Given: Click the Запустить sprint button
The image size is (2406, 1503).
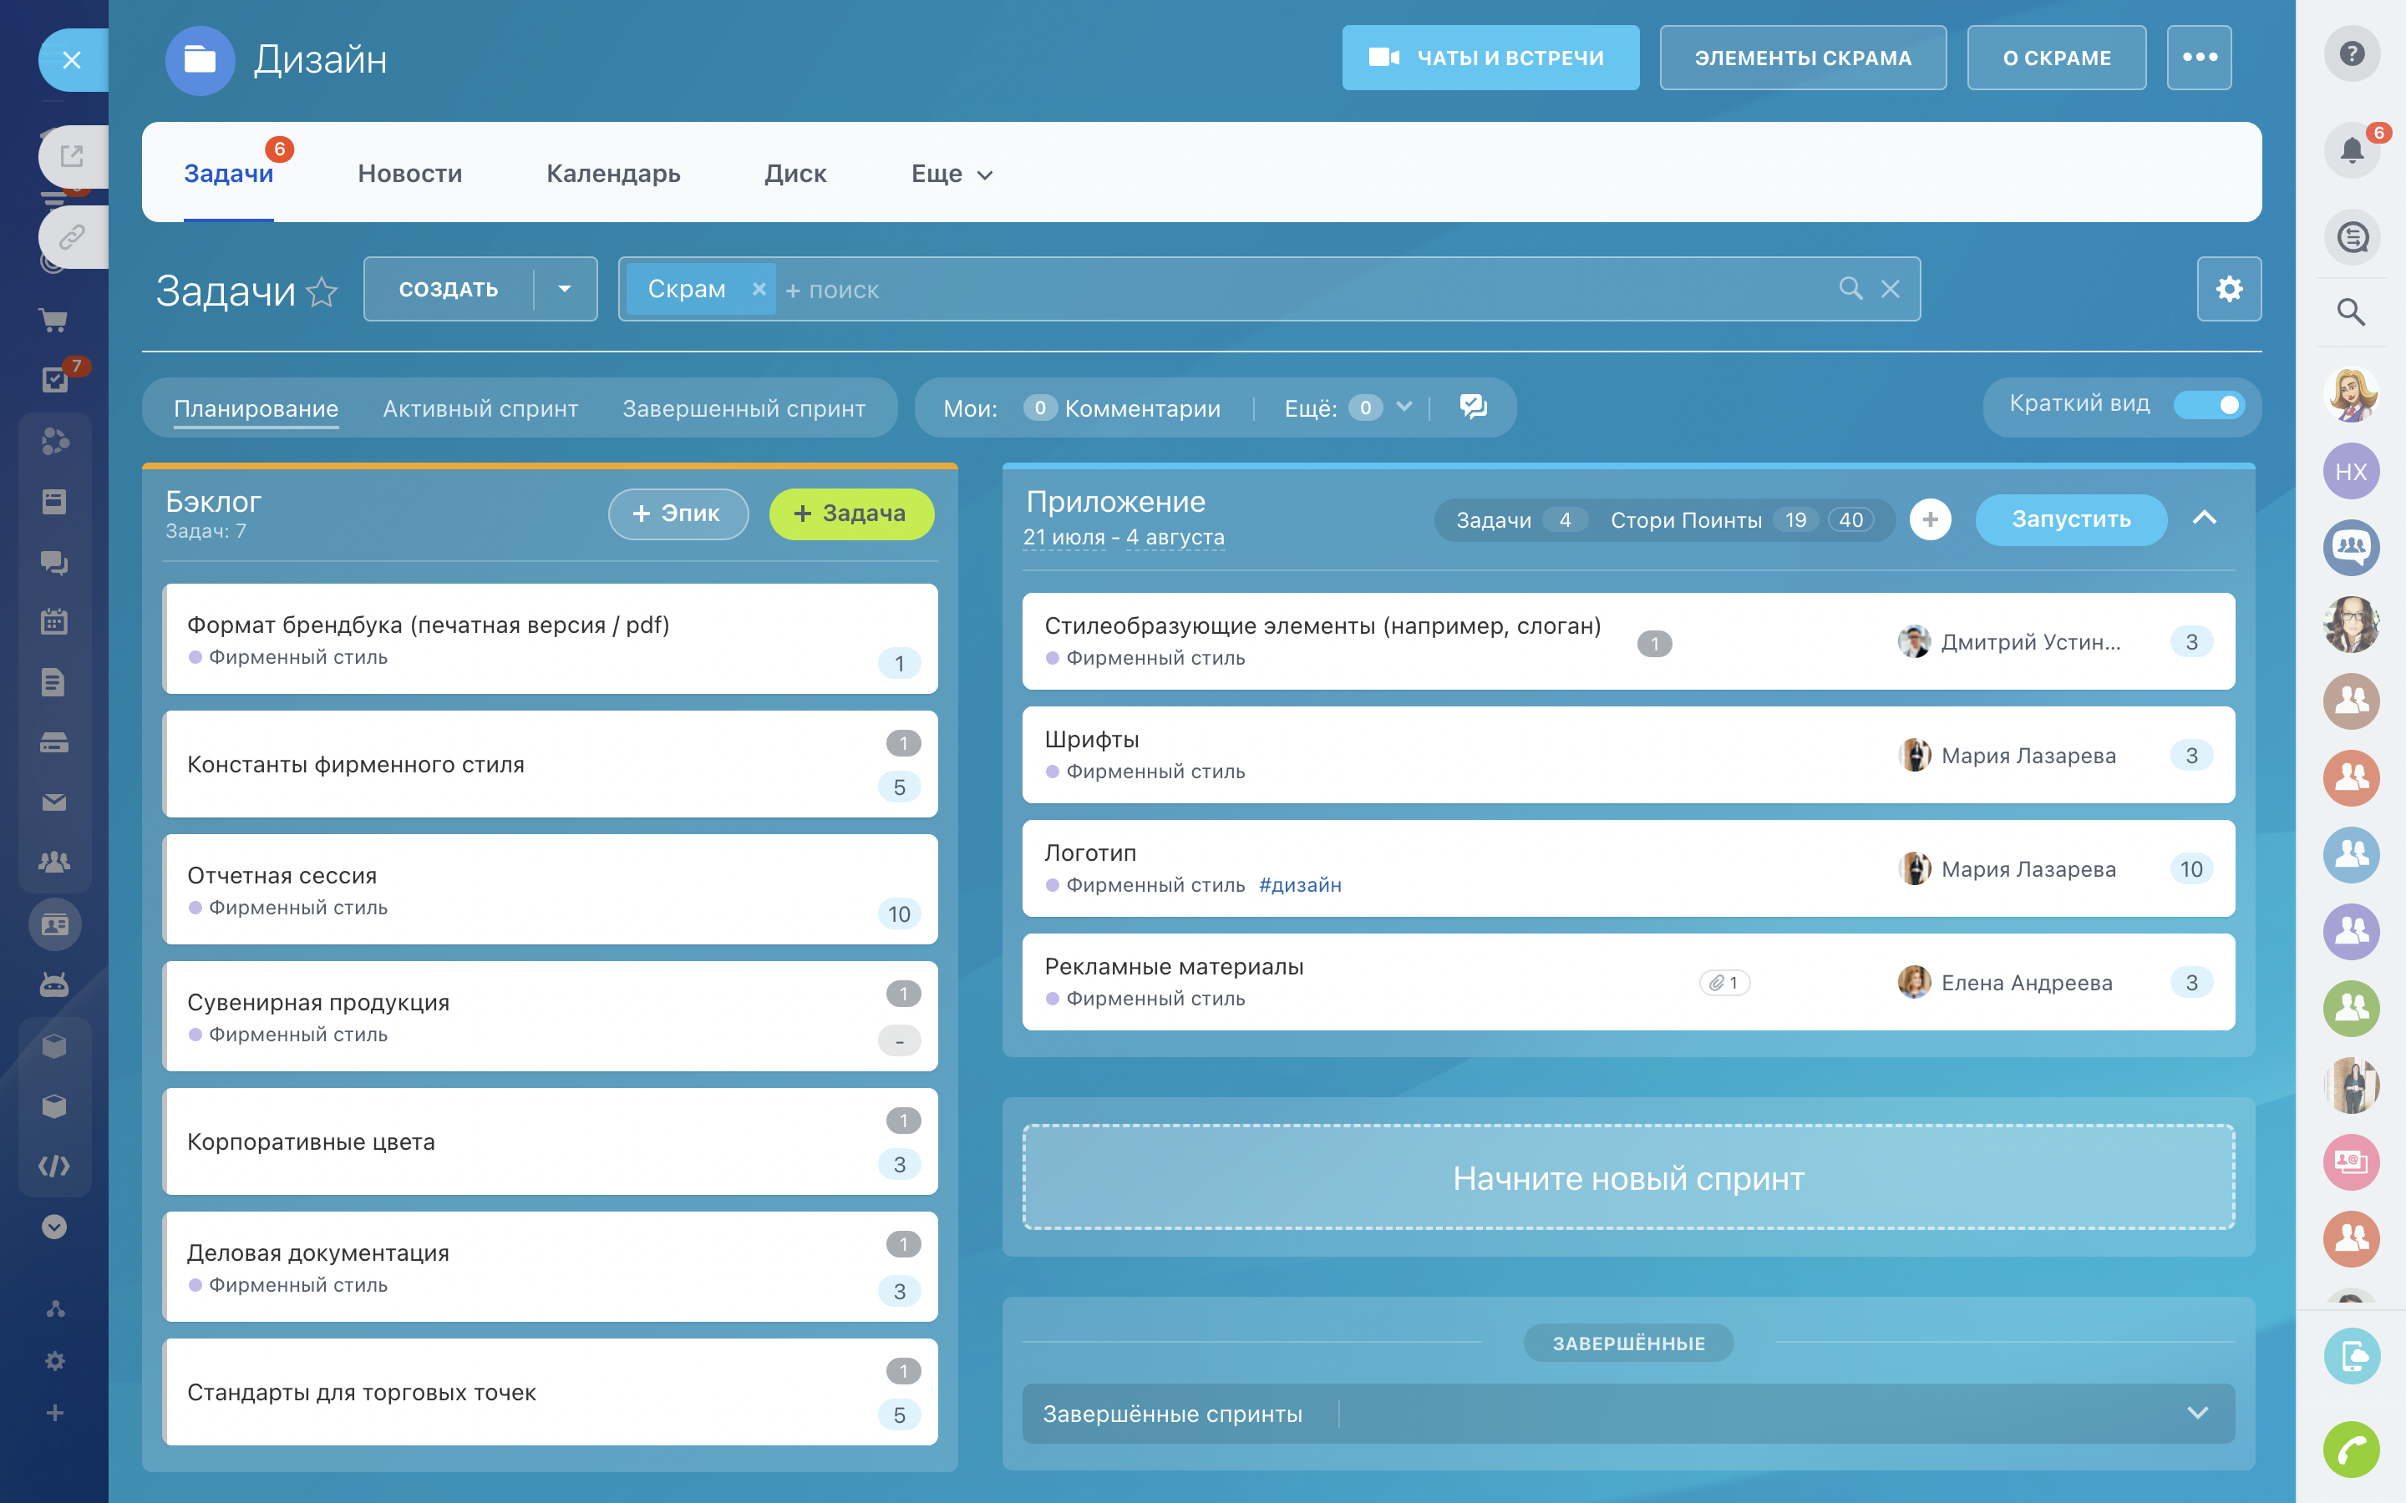Looking at the screenshot, I should 2070,519.
